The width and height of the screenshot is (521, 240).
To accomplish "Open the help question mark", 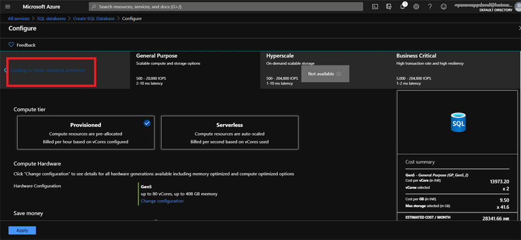I will click(429, 7).
